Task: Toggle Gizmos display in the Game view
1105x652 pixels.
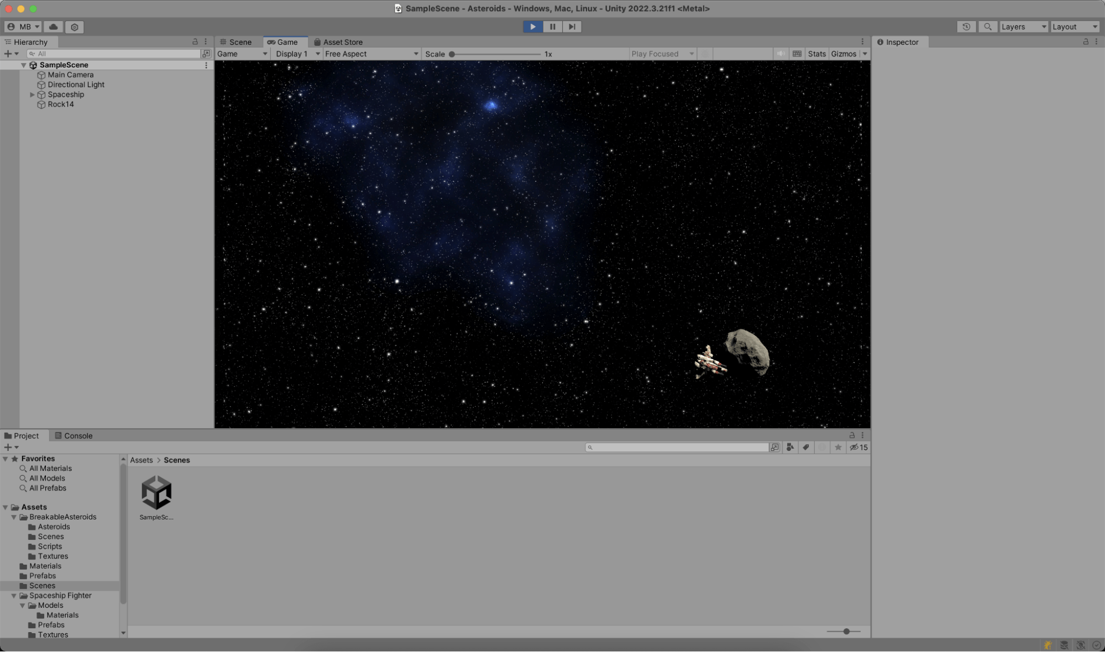Action: click(x=845, y=54)
